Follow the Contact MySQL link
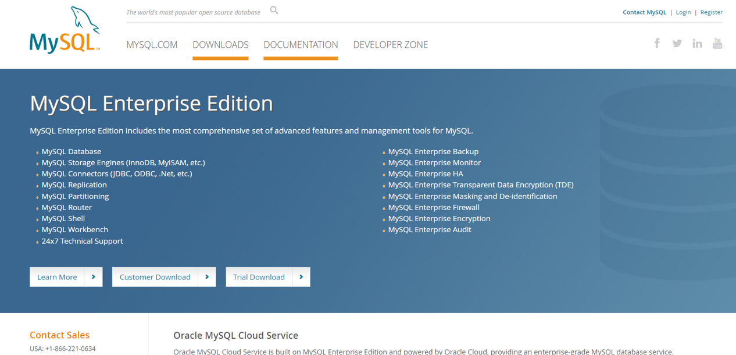The width and height of the screenshot is (736, 355). pyautogui.click(x=644, y=12)
